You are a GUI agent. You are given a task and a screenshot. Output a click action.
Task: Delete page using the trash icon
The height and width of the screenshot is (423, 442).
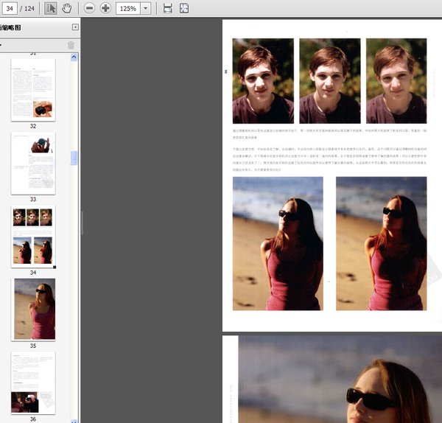(x=71, y=45)
